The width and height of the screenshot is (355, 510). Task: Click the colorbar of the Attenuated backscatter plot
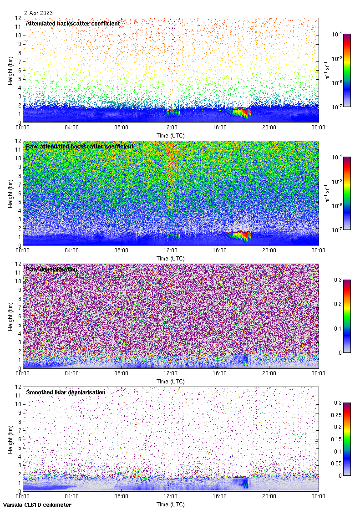click(x=347, y=70)
